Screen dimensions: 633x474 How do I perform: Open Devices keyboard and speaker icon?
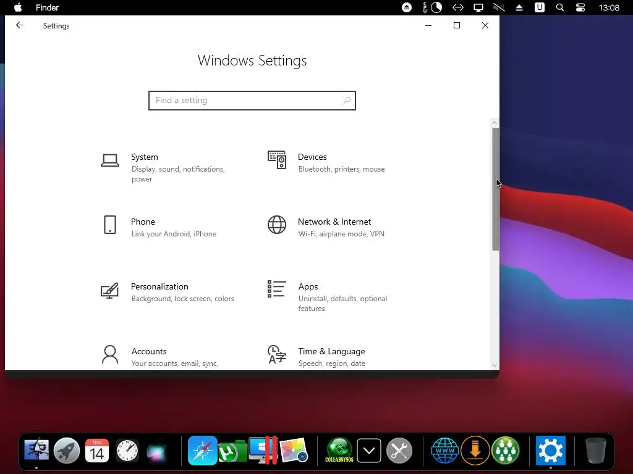(x=277, y=160)
